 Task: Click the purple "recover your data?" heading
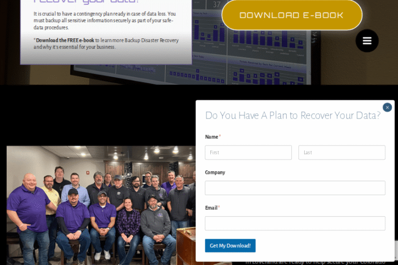[87, 2]
